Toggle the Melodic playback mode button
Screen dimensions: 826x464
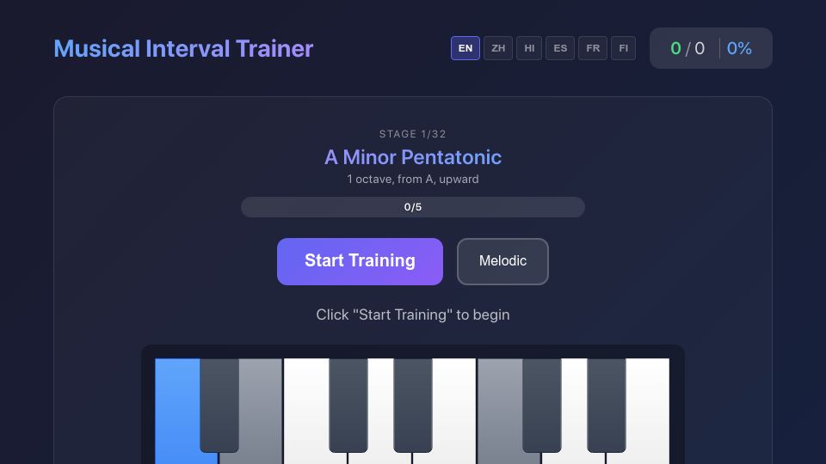click(502, 261)
